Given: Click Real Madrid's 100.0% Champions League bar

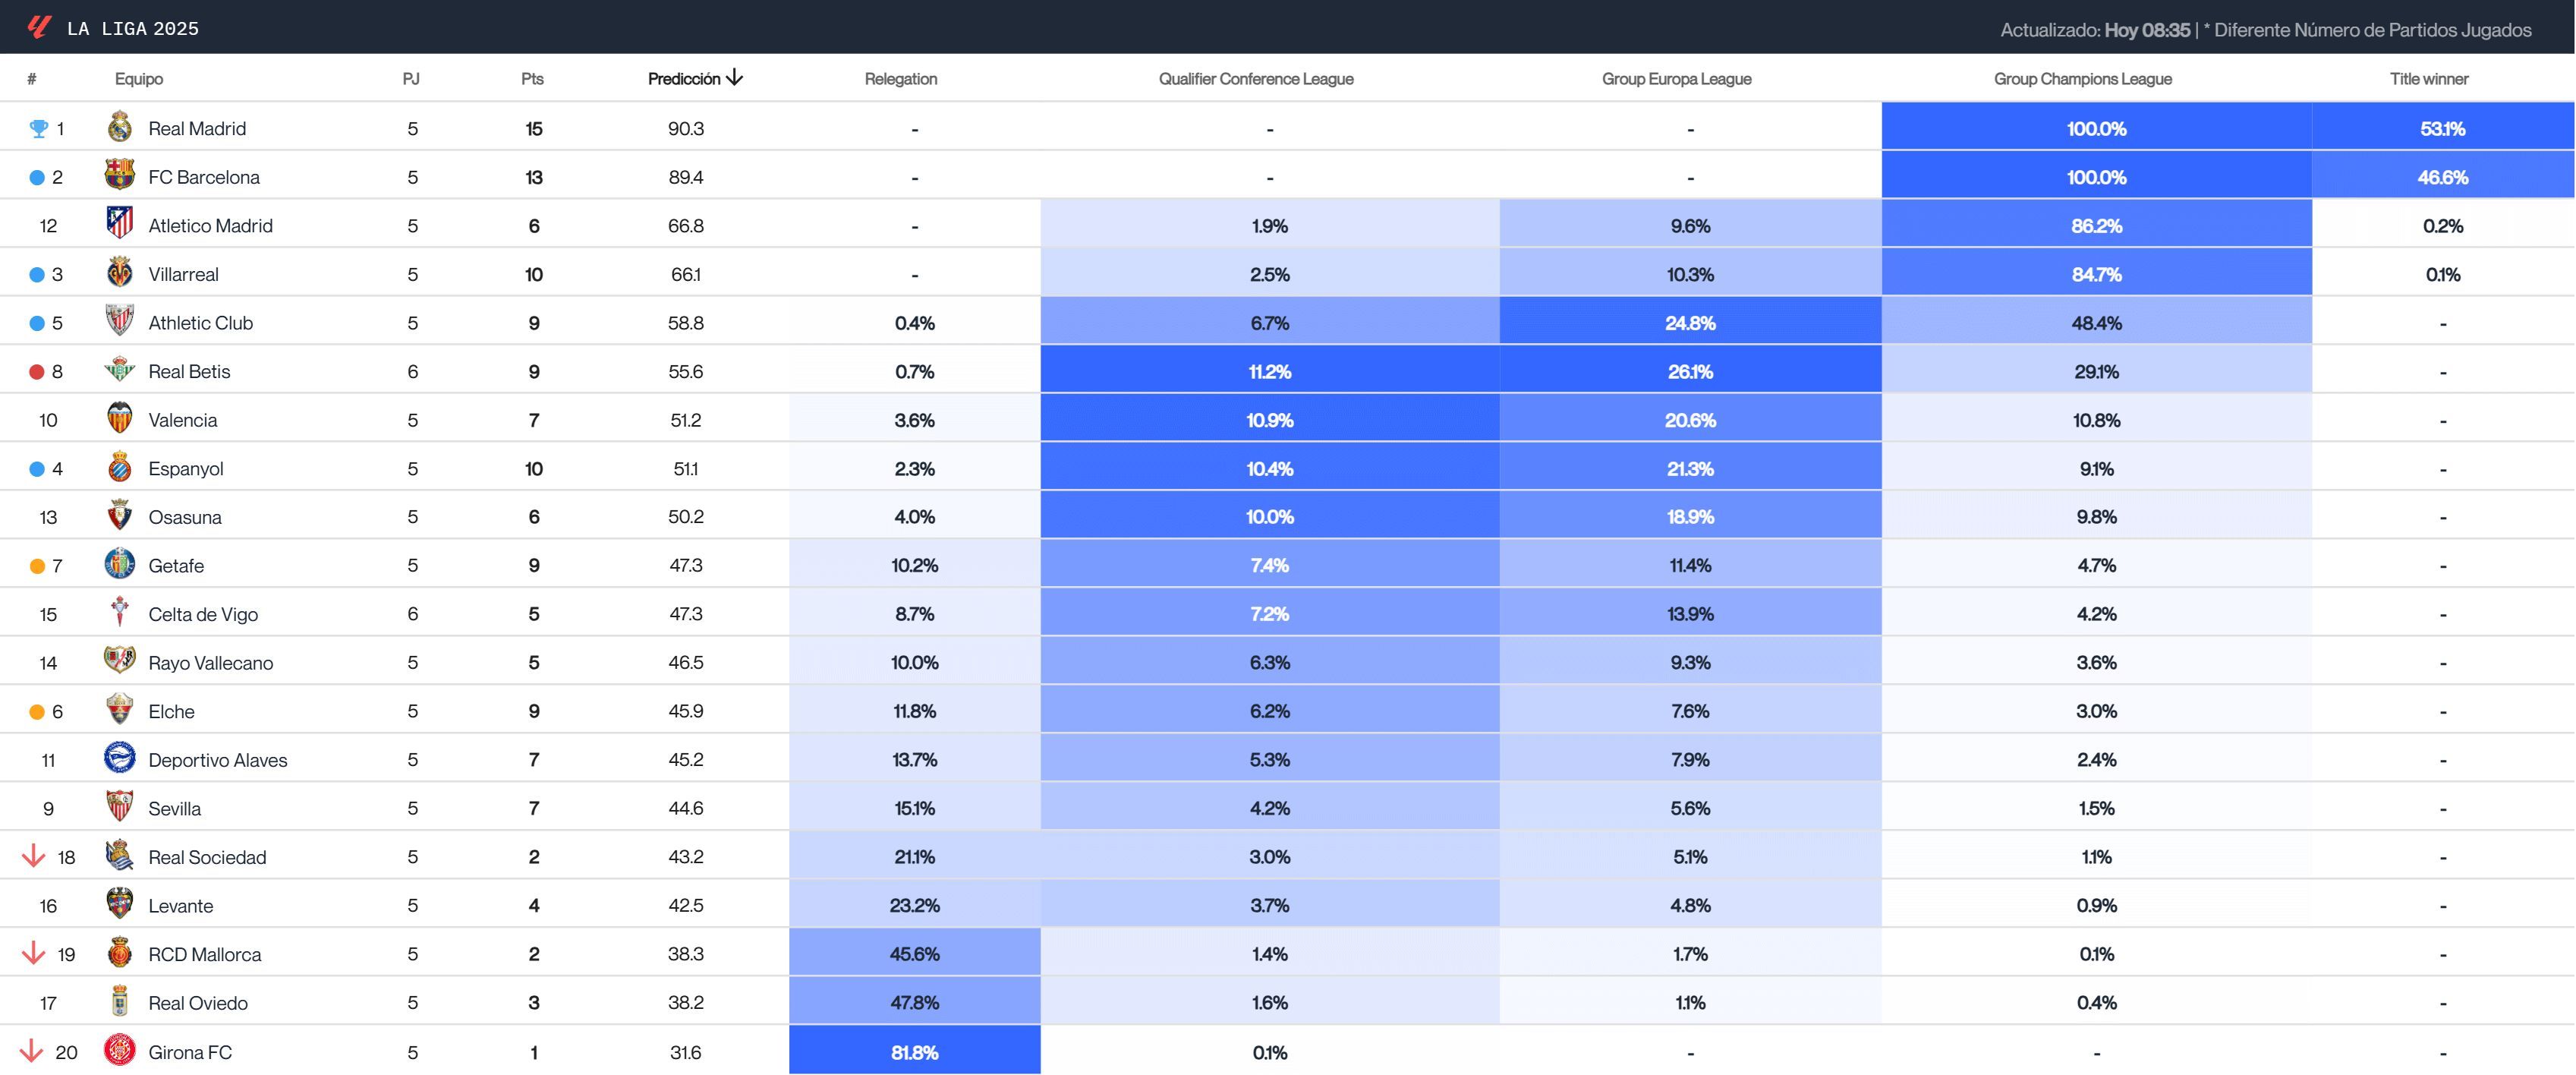Looking at the screenshot, I should click(x=2096, y=128).
